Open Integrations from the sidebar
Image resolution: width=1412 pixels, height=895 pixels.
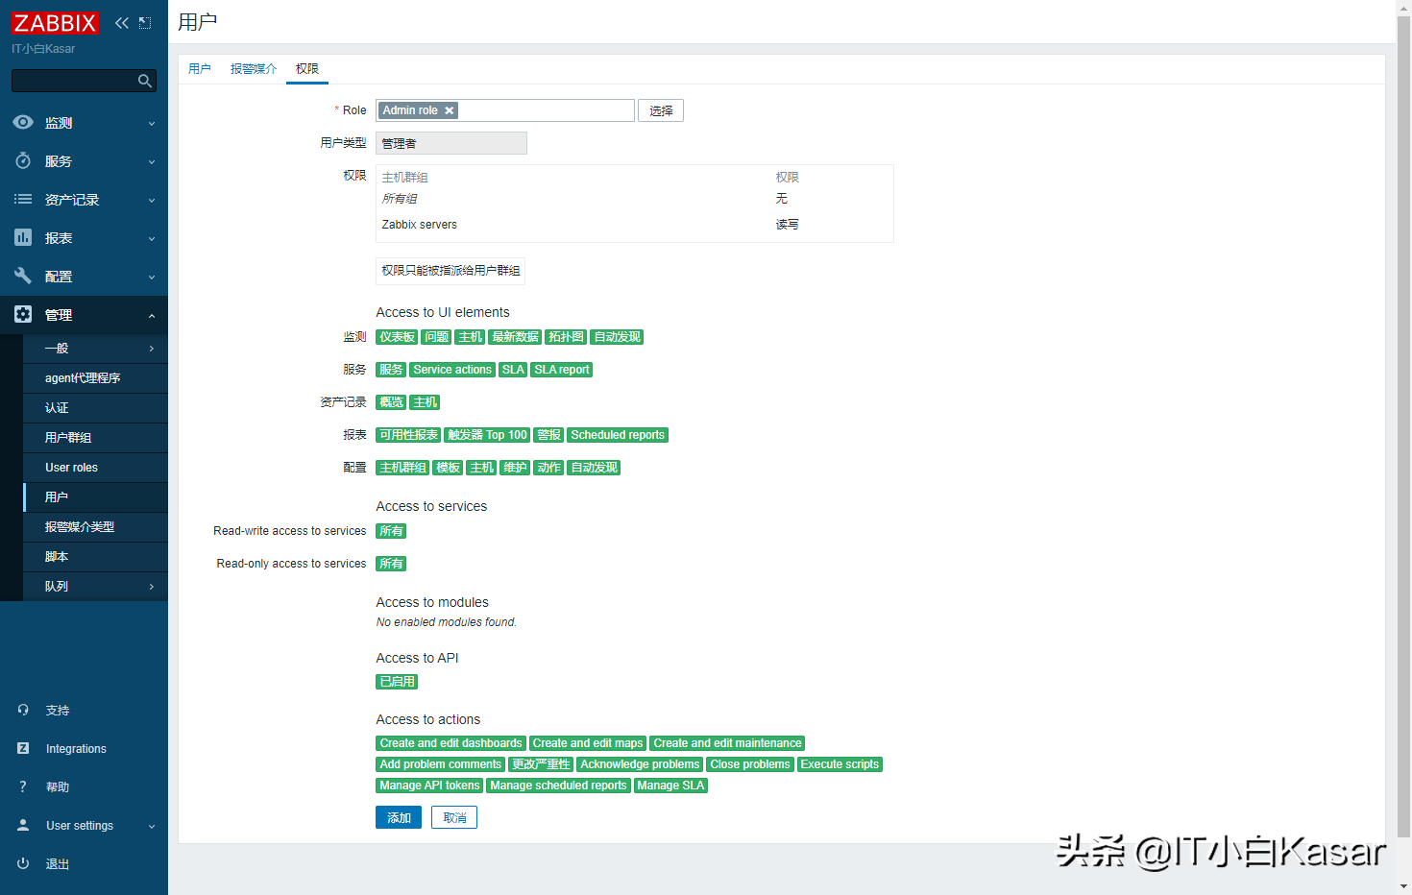point(76,748)
